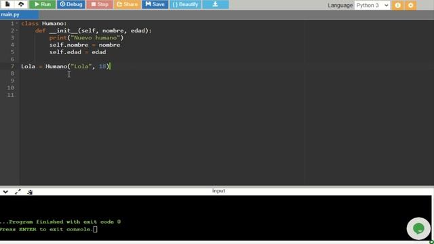This screenshot has width=434, height=244.
Task: Click 'self.edad = edad' line
Action: tap(77, 52)
